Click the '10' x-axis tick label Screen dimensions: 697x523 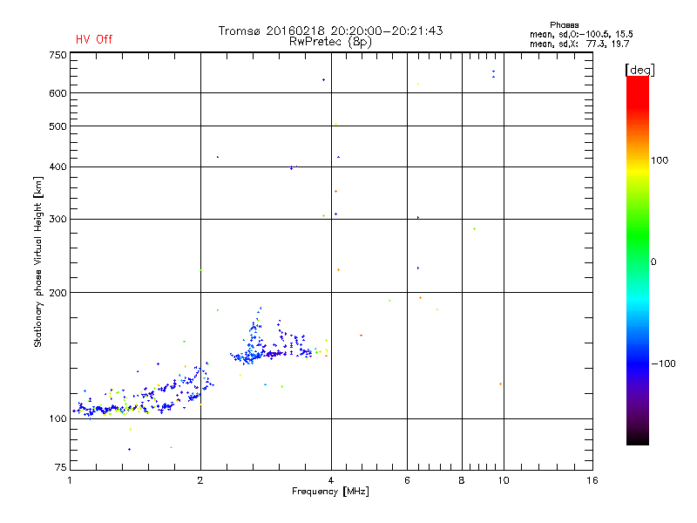tap(504, 480)
